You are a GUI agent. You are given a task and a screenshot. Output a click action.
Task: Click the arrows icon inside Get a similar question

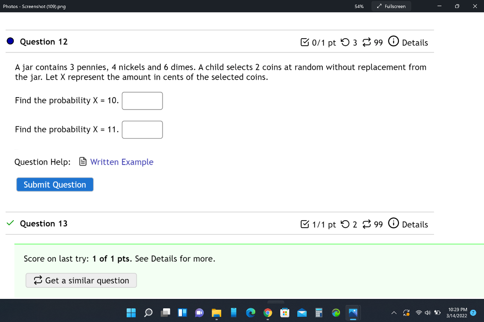pos(38,280)
